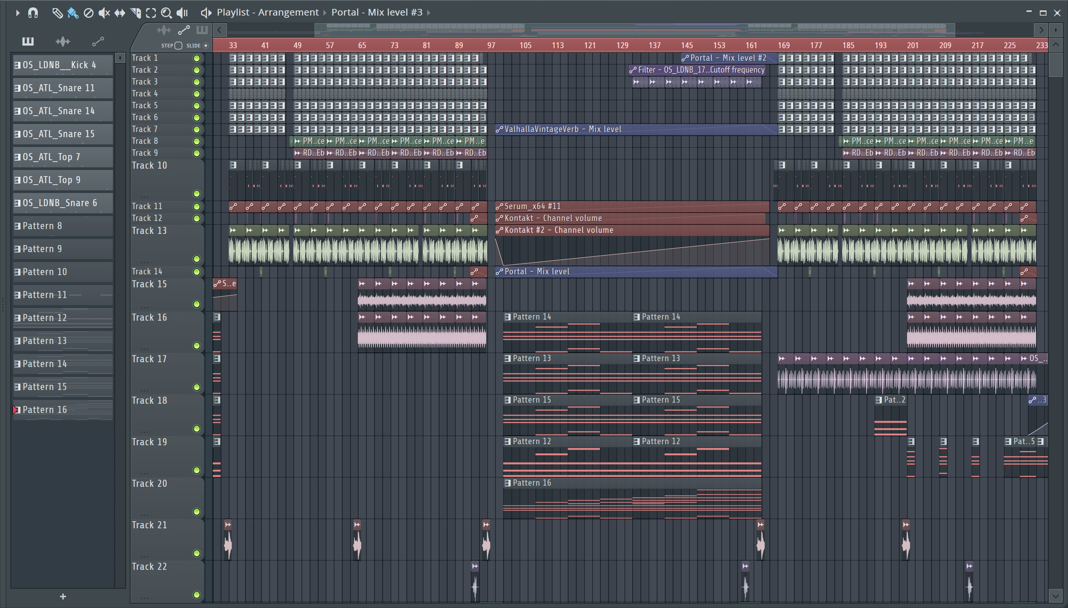1068x608 pixels.
Task: Show pattern clips with piano icon in picker
Action: (28, 41)
